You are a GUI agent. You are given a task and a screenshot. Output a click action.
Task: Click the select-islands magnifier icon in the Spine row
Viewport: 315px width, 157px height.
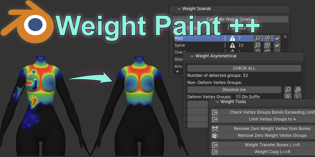click(267, 45)
